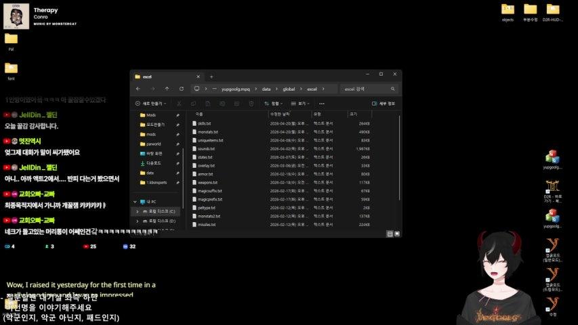Screen dimensions: 578x325
Task: Open the Pal folder on the desktop
Action: tap(11, 39)
